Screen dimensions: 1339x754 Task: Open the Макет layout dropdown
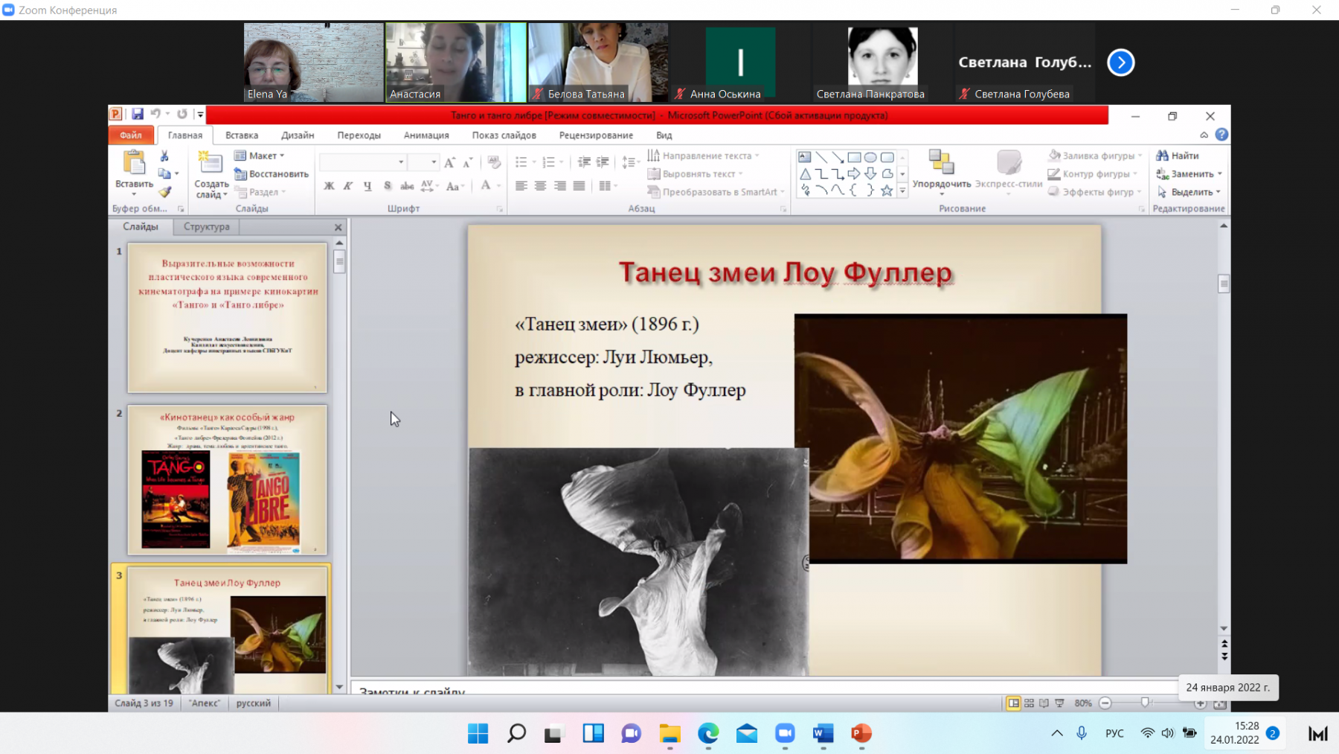tap(259, 156)
